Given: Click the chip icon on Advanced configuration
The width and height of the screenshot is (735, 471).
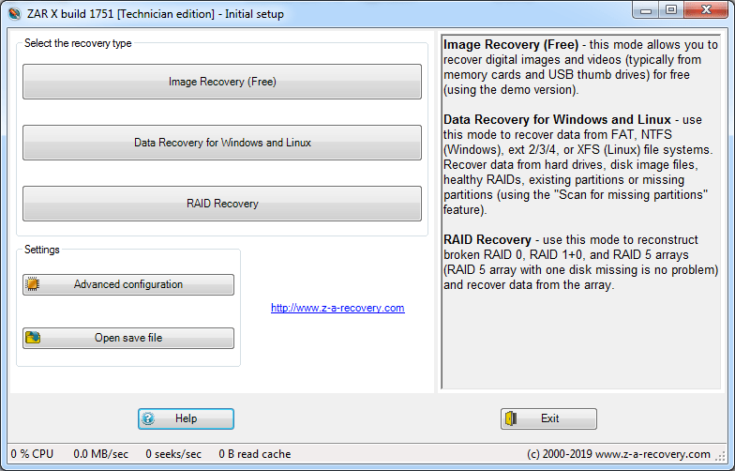Looking at the screenshot, I should [32, 284].
